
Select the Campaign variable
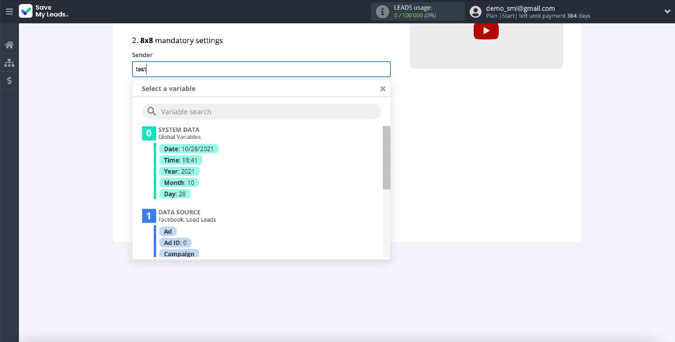click(x=179, y=253)
